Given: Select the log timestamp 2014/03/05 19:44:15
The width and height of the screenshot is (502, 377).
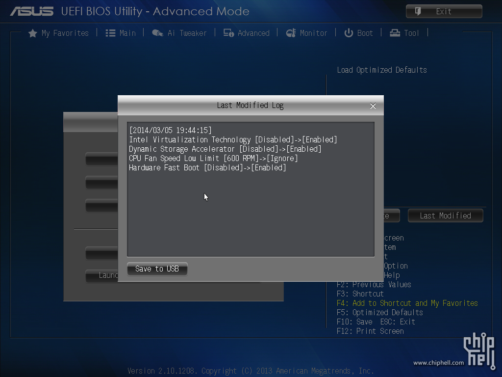Looking at the screenshot, I should 170,130.
